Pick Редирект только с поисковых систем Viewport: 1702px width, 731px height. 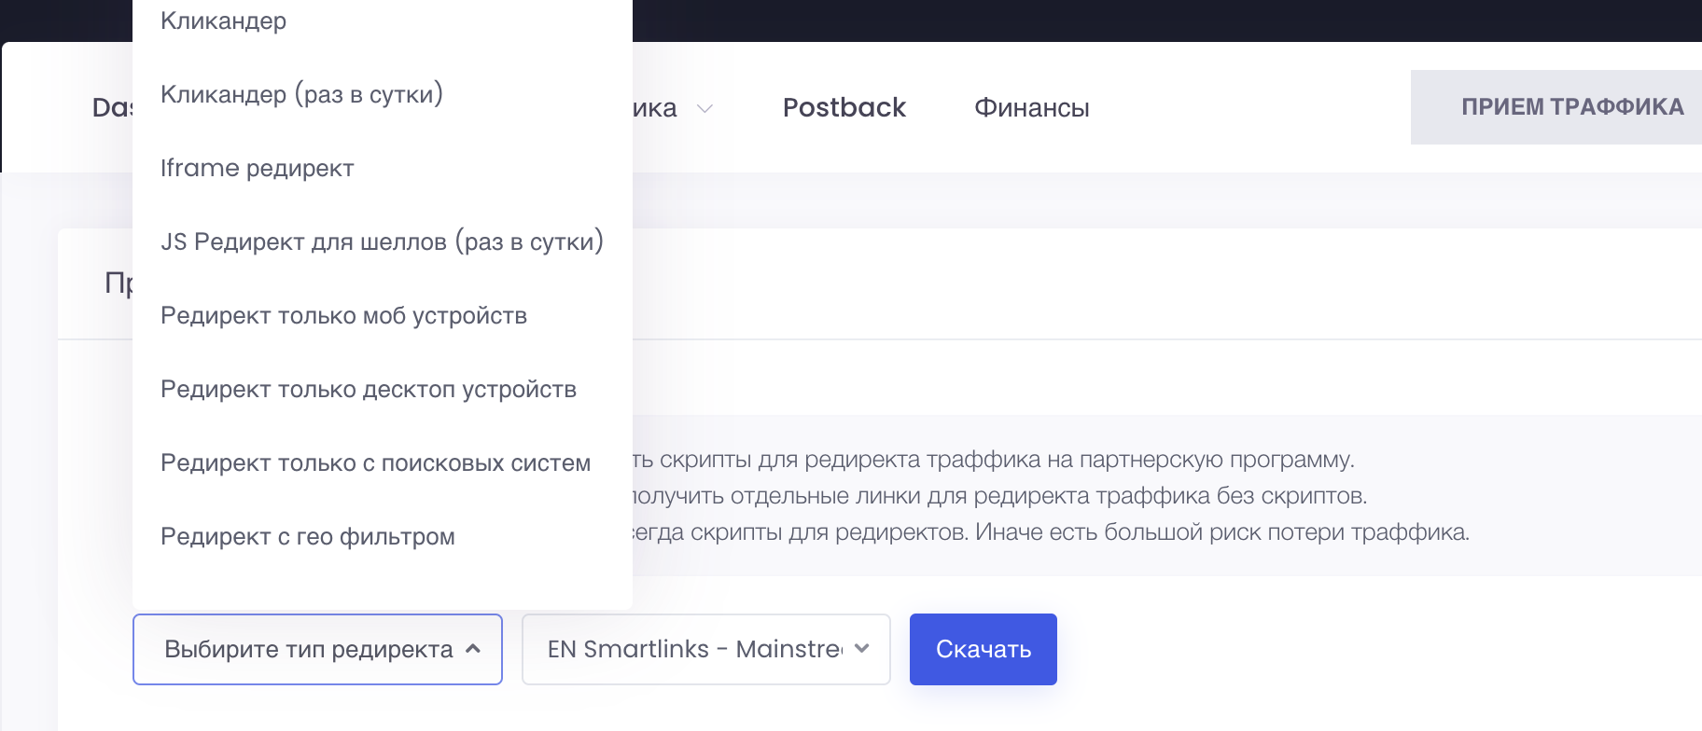375,462
